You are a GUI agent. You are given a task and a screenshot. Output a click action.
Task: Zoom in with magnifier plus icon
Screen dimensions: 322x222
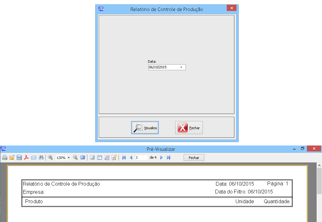50,157
